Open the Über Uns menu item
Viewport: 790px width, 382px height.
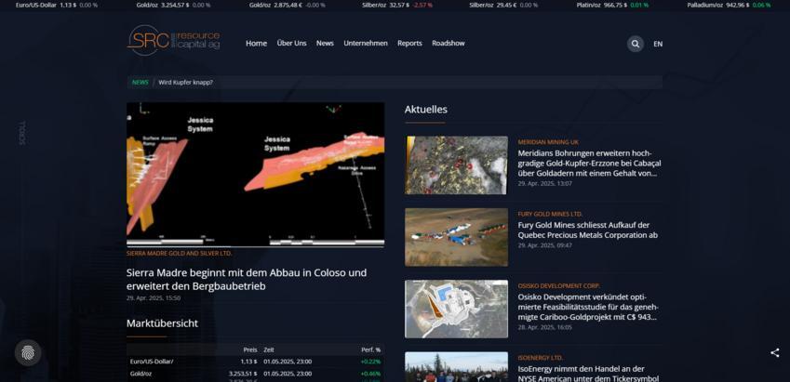(292, 44)
